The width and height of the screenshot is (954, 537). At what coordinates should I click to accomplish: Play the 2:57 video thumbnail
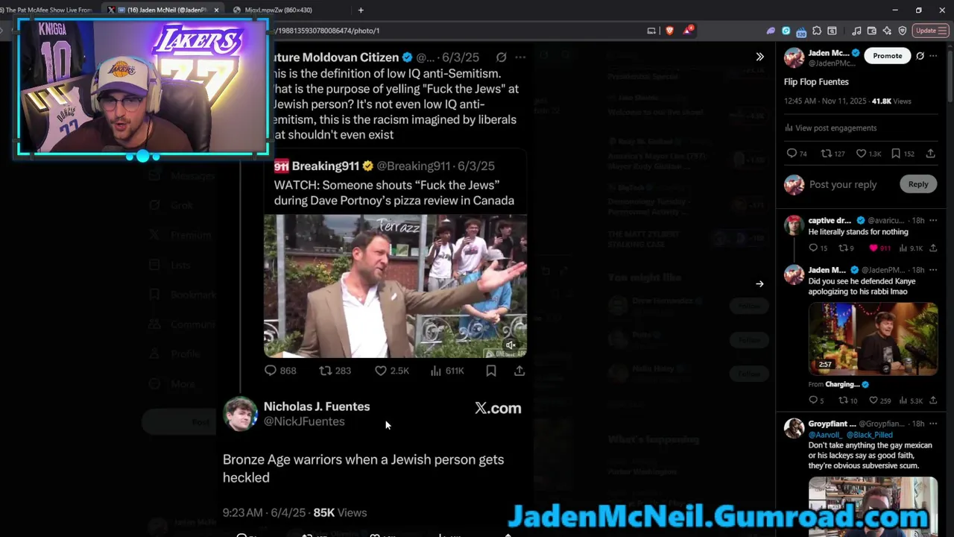pos(873,339)
